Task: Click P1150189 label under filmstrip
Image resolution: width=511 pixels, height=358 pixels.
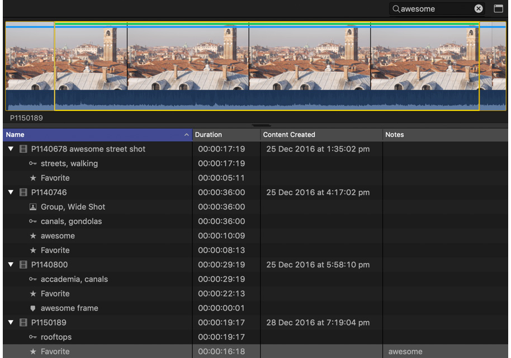Action: point(26,118)
